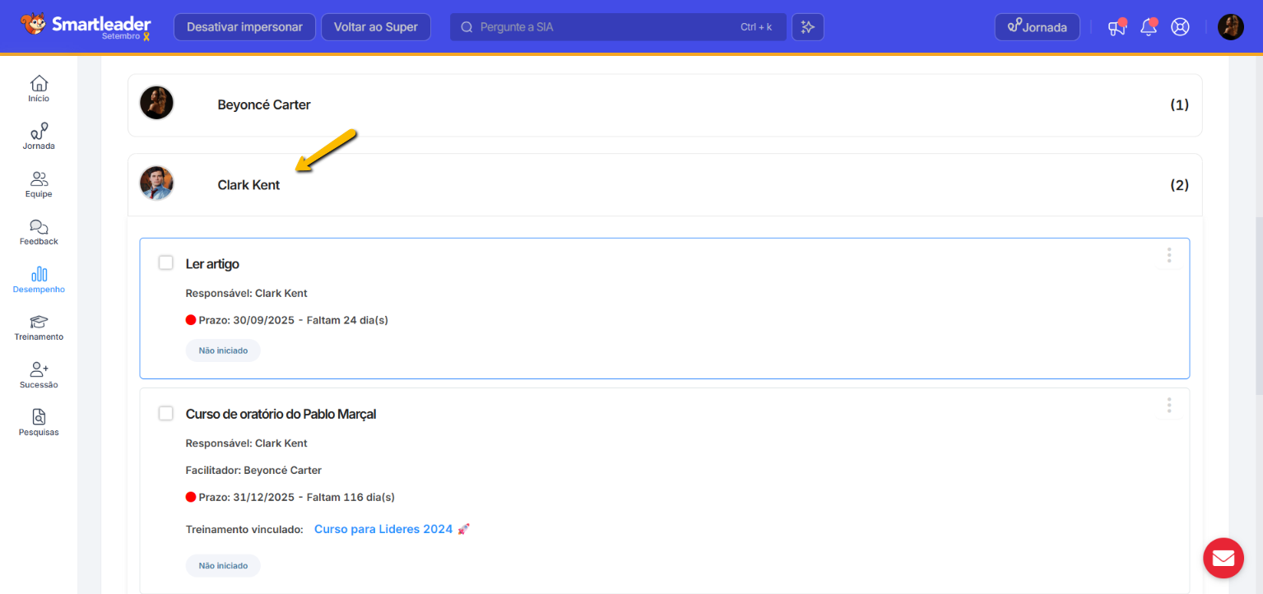This screenshot has height=594, width=1263.
Task: Click the help lifebuoy icon
Action: (x=1181, y=27)
